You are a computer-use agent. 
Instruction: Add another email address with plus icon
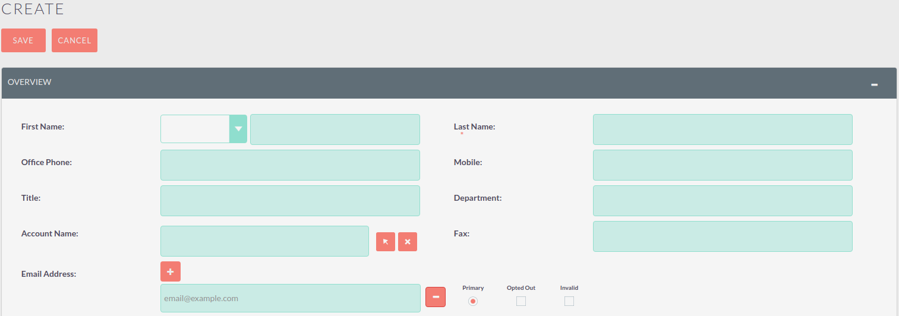click(x=170, y=271)
